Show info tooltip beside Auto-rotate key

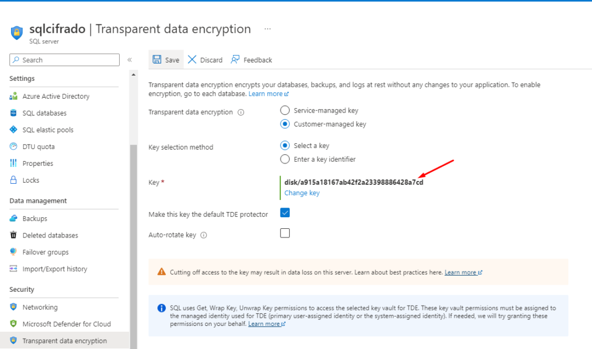(203, 235)
